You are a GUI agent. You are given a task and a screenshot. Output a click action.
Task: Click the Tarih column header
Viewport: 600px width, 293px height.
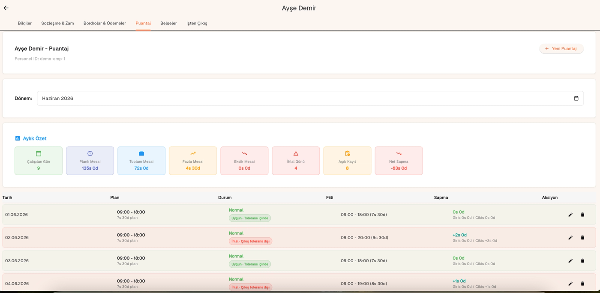(7, 197)
